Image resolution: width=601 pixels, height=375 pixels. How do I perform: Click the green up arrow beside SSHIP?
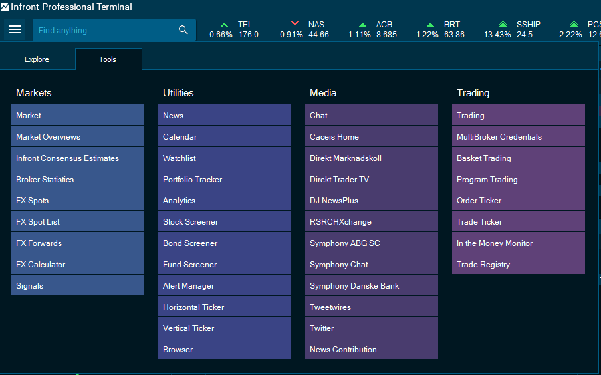click(503, 25)
